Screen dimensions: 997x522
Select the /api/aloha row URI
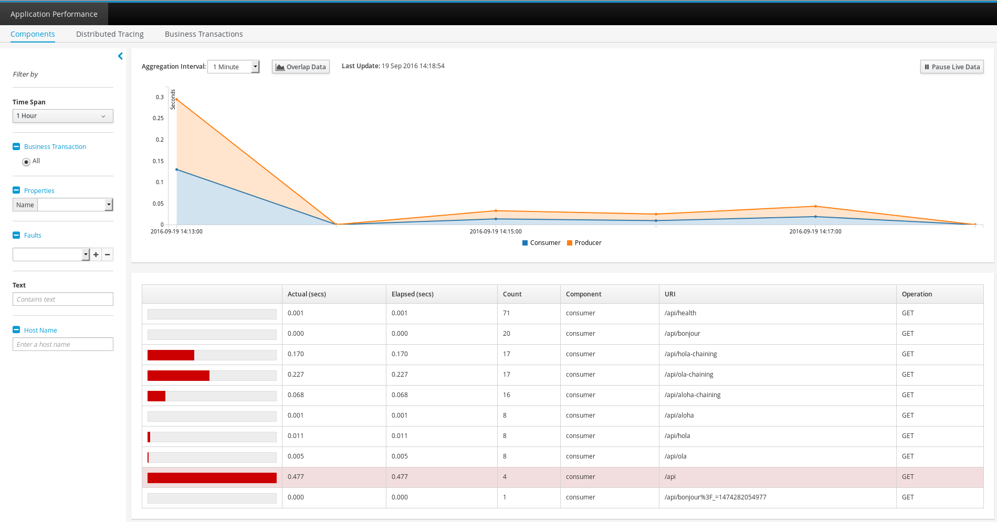click(x=679, y=416)
